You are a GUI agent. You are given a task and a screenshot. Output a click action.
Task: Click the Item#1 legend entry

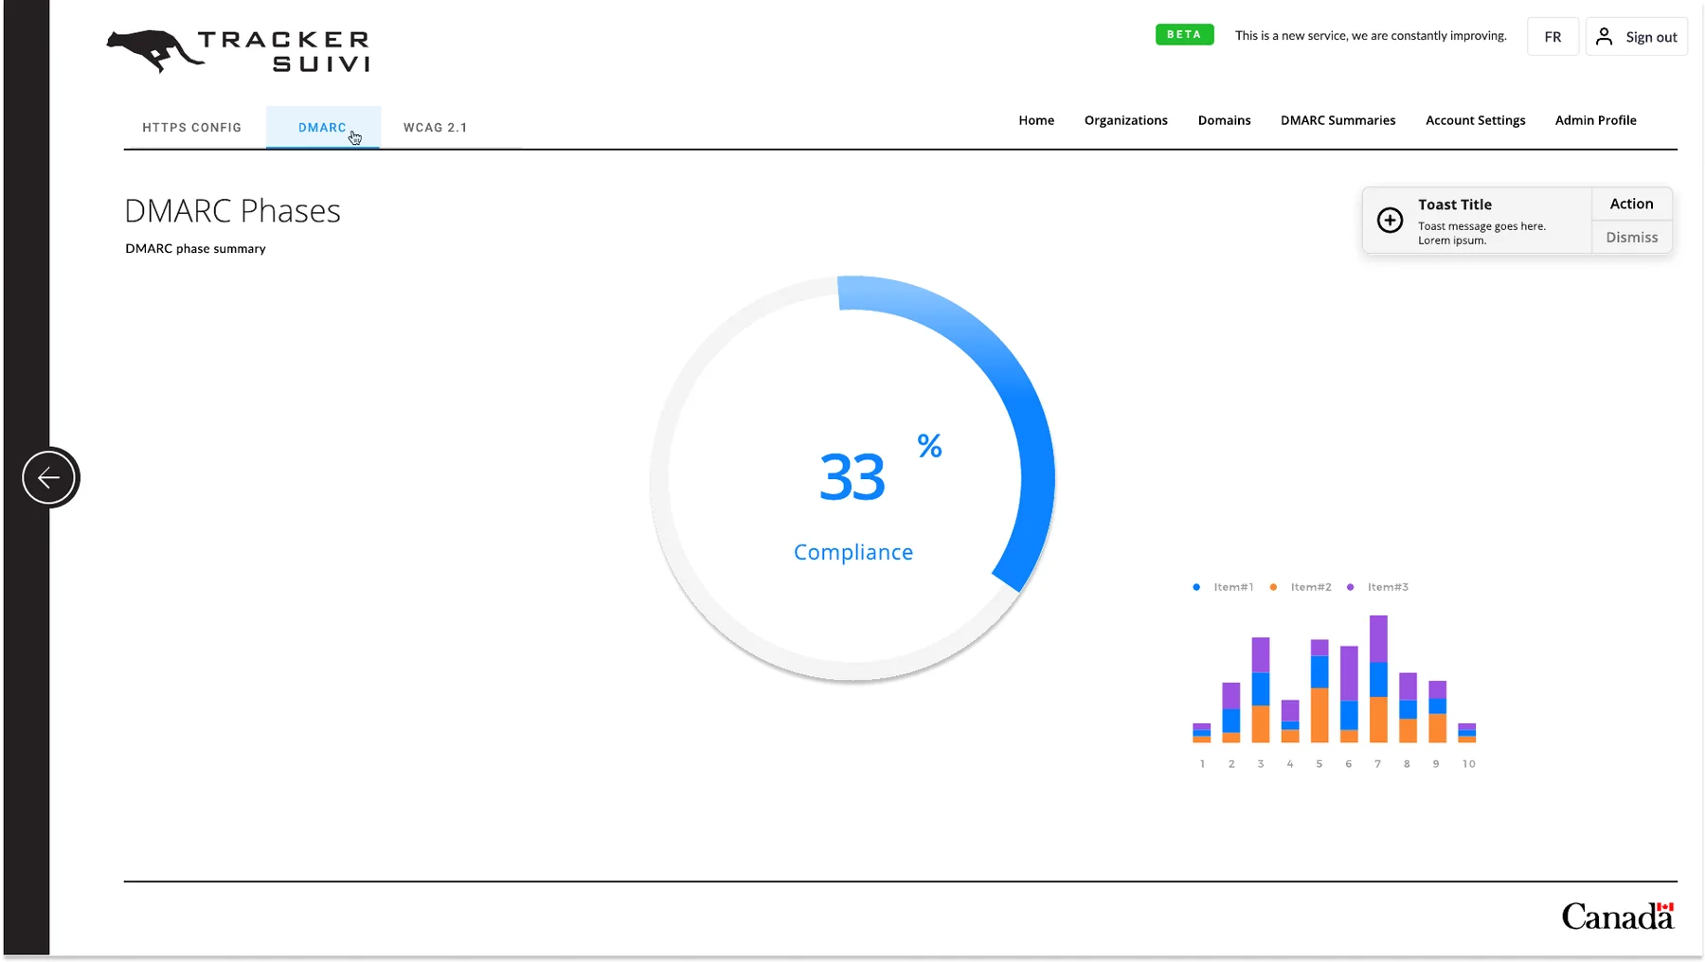[1224, 587]
